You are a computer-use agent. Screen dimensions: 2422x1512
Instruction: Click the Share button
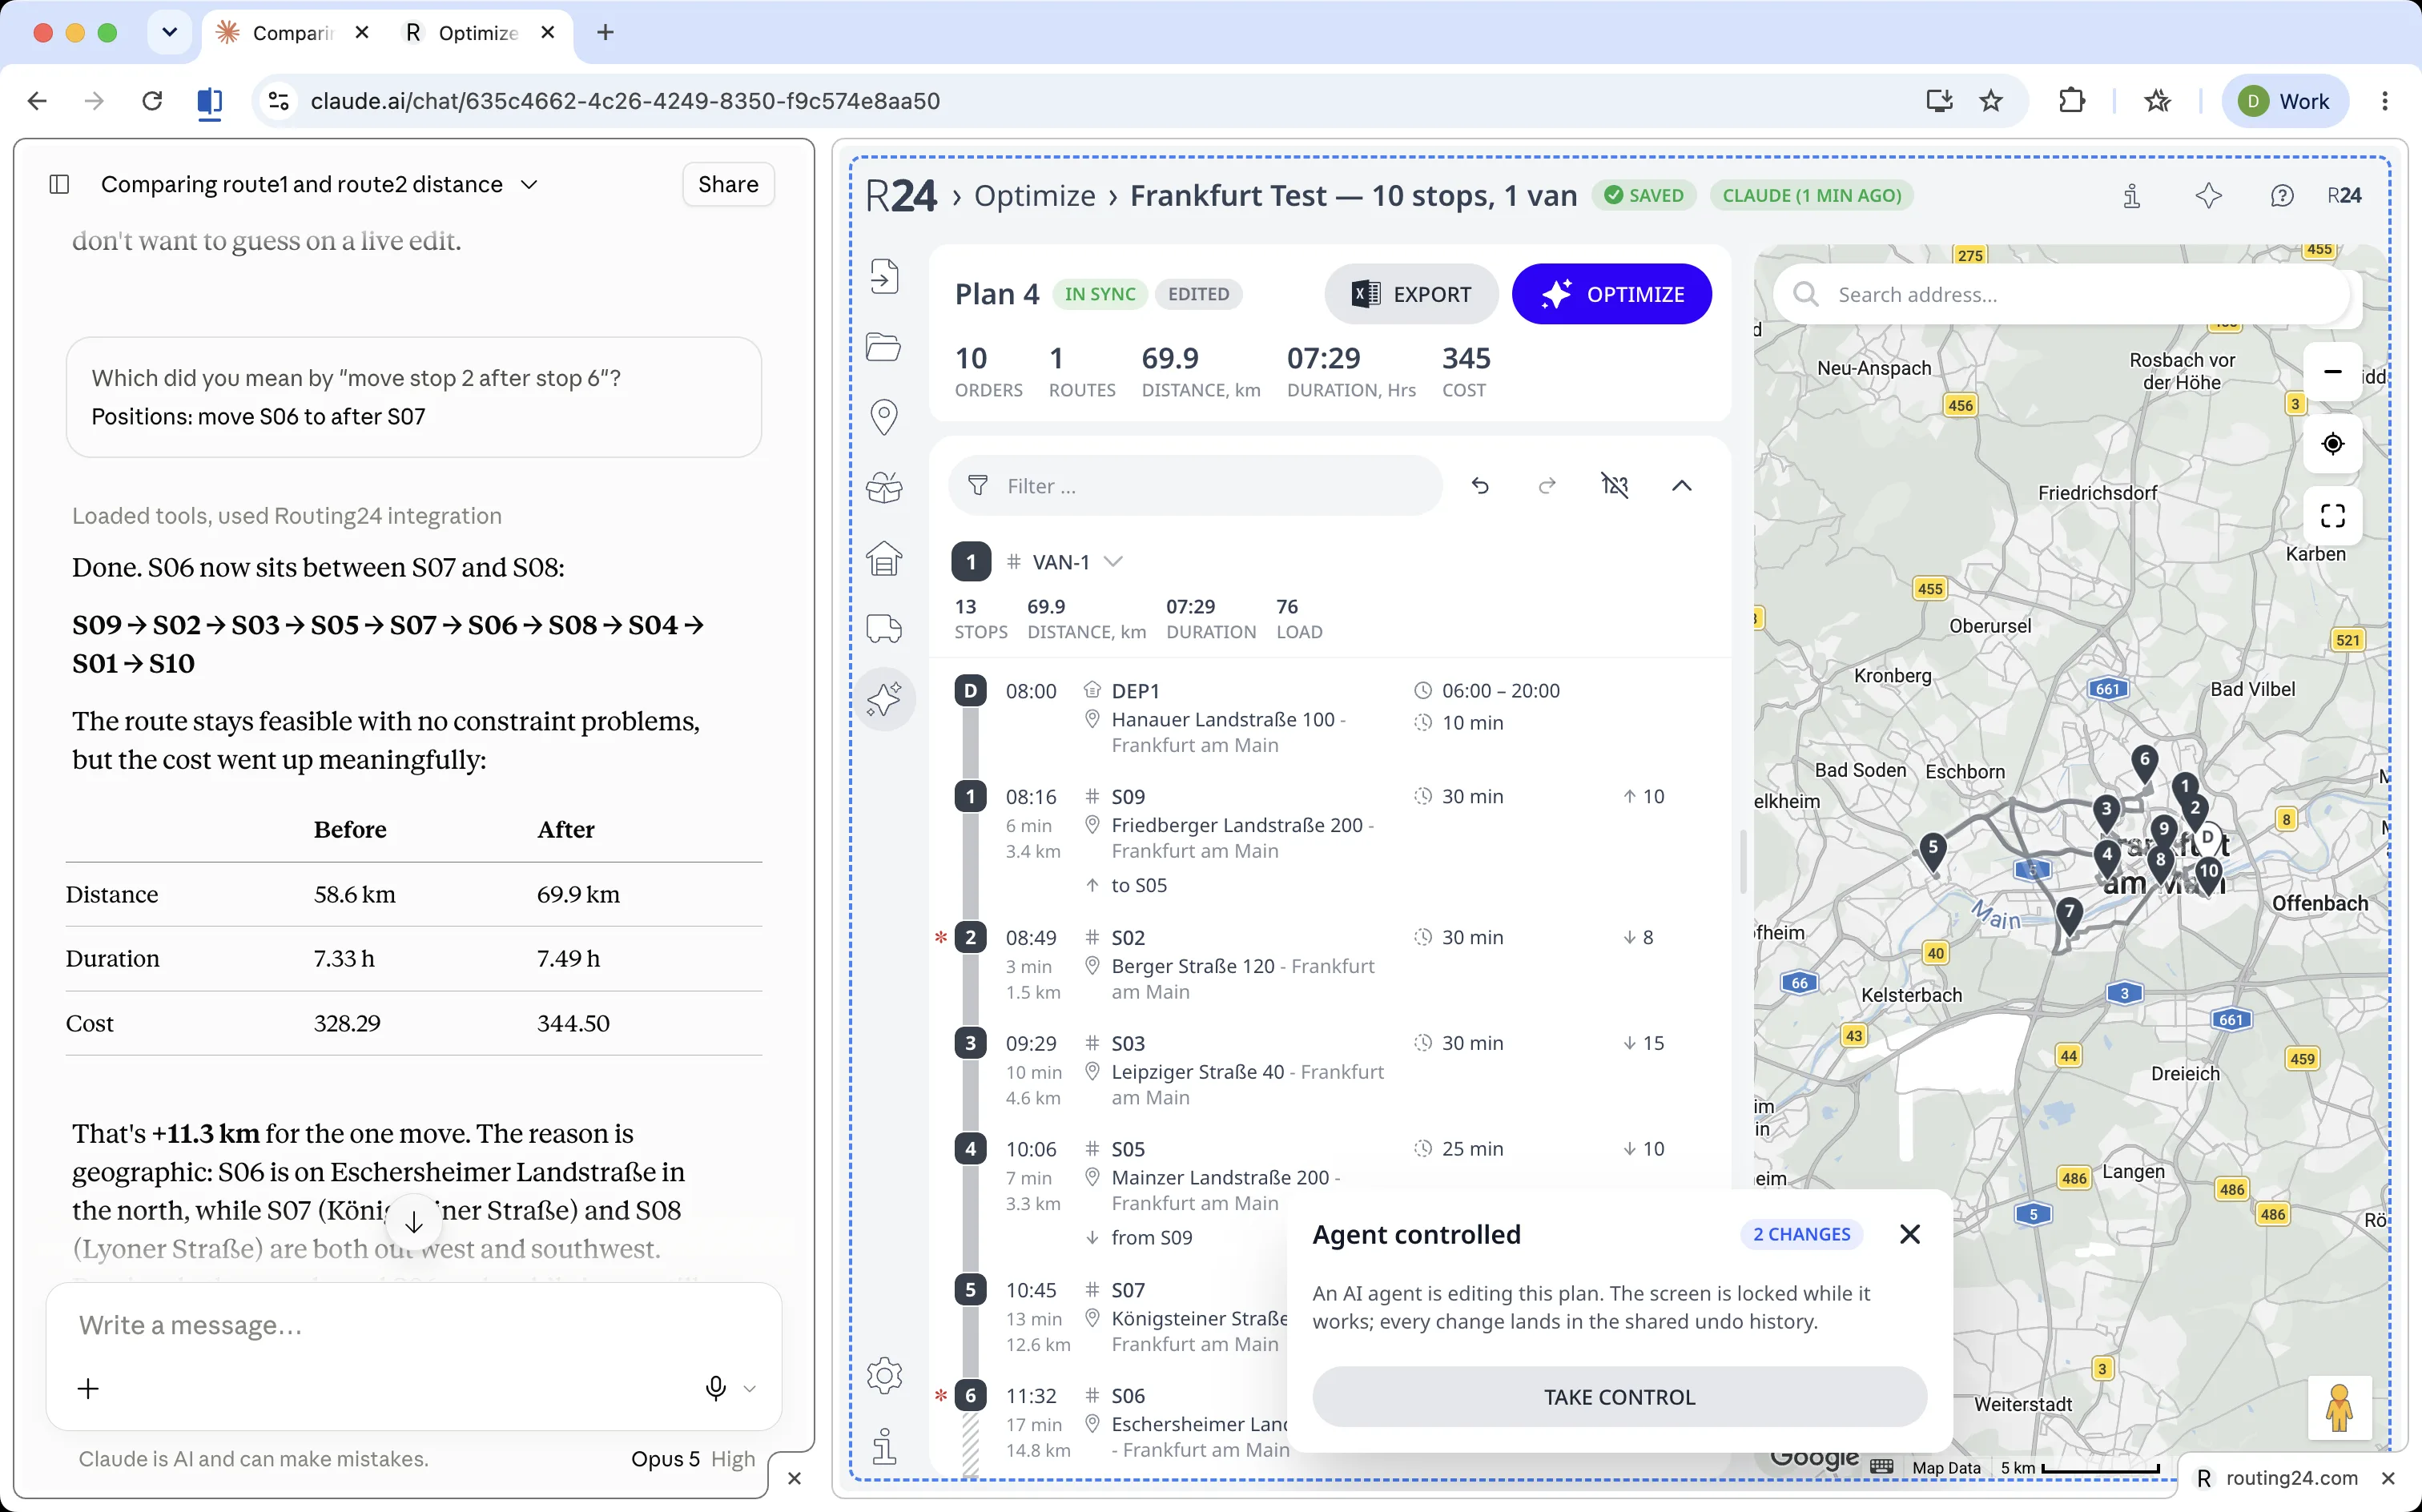728,184
